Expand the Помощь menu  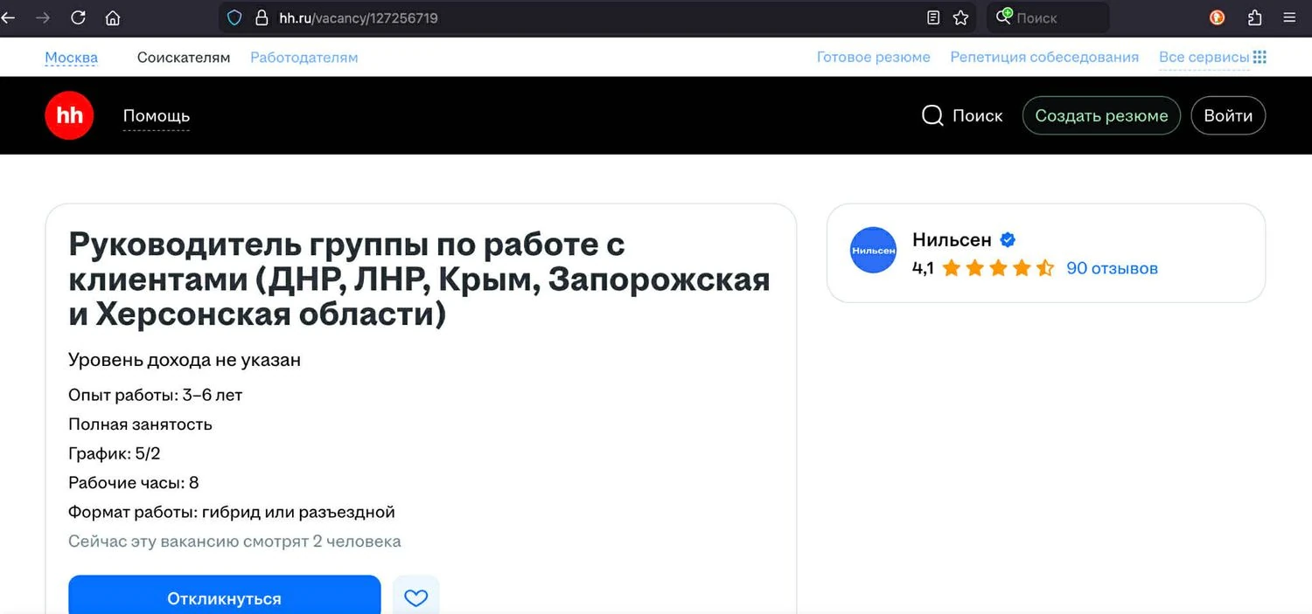click(x=156, y=116)
